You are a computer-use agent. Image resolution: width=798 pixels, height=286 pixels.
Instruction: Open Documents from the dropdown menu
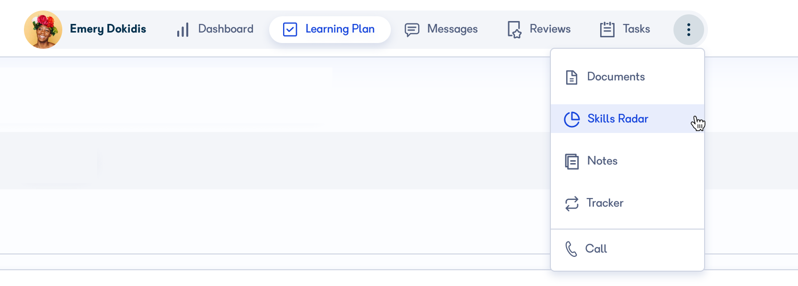pos(627,77)
